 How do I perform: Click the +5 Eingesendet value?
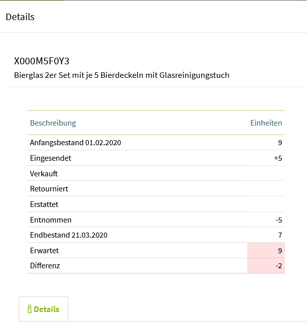278,158
